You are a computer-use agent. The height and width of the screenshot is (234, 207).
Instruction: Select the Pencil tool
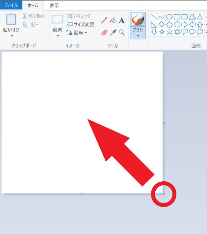click(x=104, y=20)
